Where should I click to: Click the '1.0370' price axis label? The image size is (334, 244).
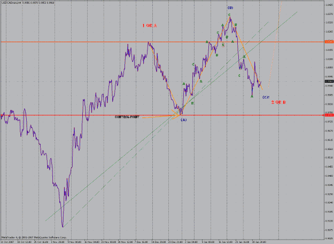tap(329, 14)
